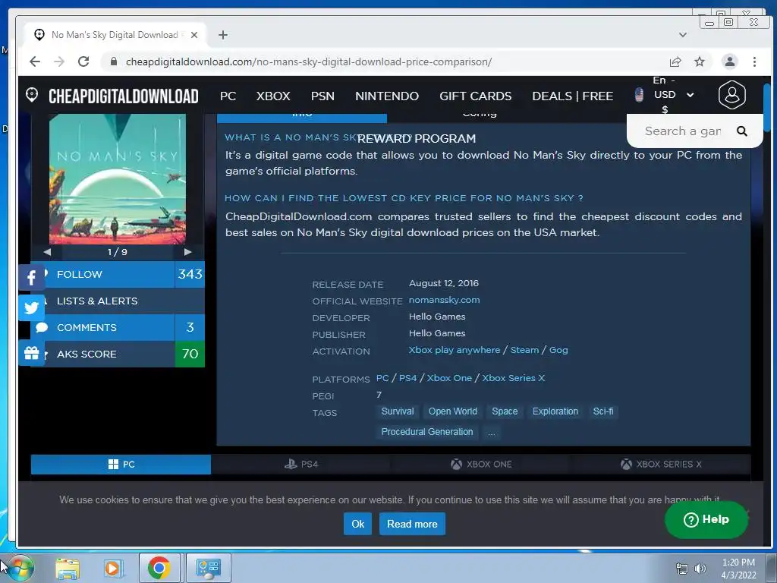777x583 pixels.
Task: Click the Steam activation link
Action: point(524,350)
